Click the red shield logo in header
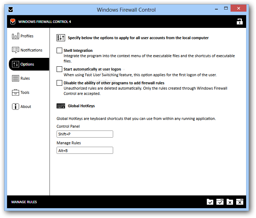 13,22
